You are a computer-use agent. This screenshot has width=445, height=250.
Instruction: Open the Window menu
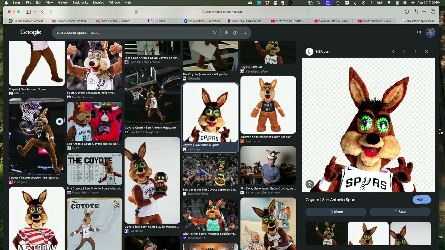point(115,3)
